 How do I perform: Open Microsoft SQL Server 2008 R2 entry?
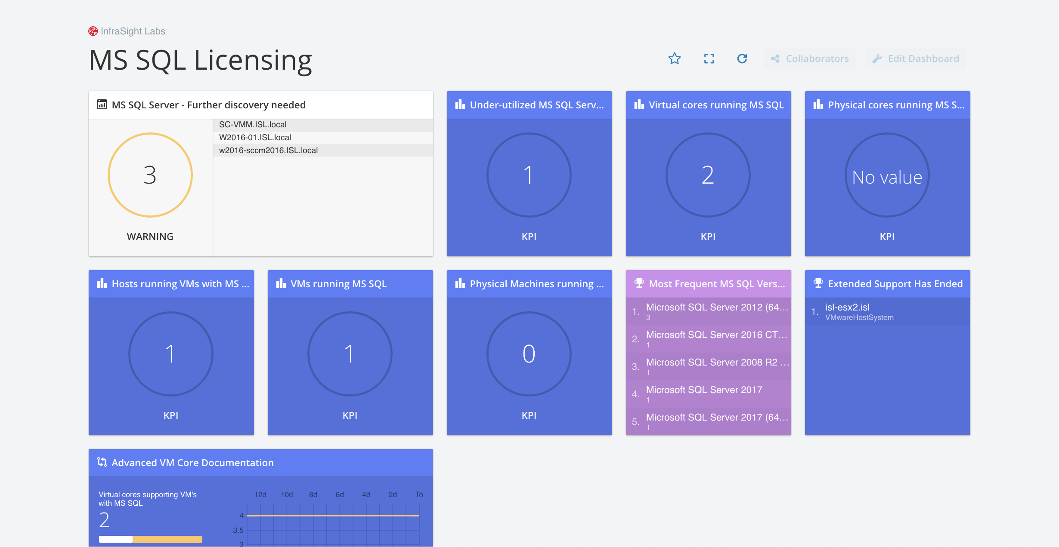click(709, 366)
